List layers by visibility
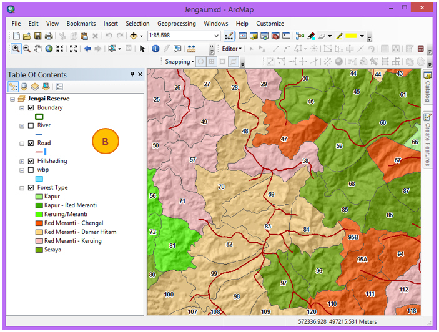Image resolution: width=439 pixels, height=332 pixels. pos(35,87)
